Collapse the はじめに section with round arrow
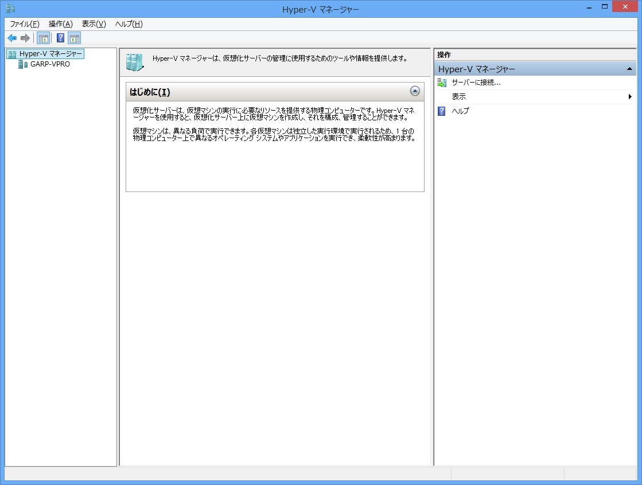 pyautogui.click(x=415, y=91)
